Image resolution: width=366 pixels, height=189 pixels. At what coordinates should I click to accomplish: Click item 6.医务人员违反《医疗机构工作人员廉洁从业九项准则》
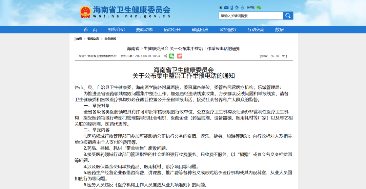[x=145, y=185]
